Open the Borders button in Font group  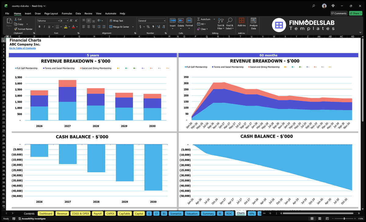[x=57, y=27]
